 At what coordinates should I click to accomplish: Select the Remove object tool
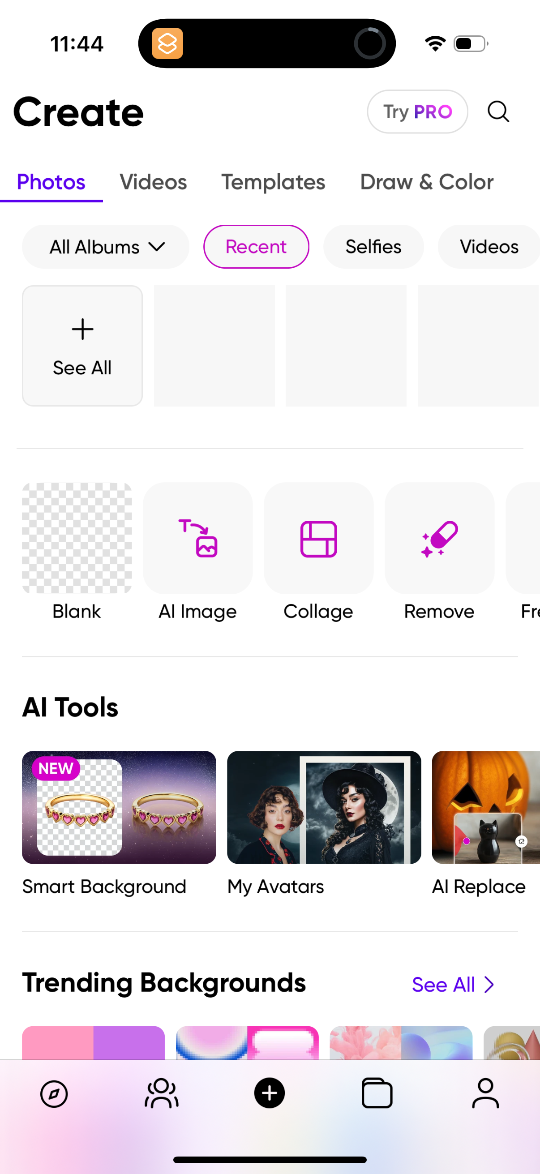[439, 539]
